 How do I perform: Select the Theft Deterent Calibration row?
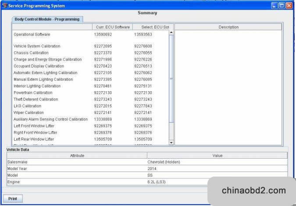[x=91, y=99]
